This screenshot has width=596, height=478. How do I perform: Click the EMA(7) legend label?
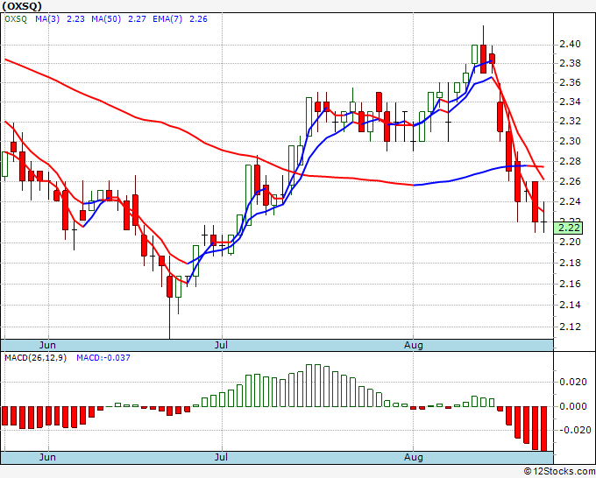click(167, 19)
